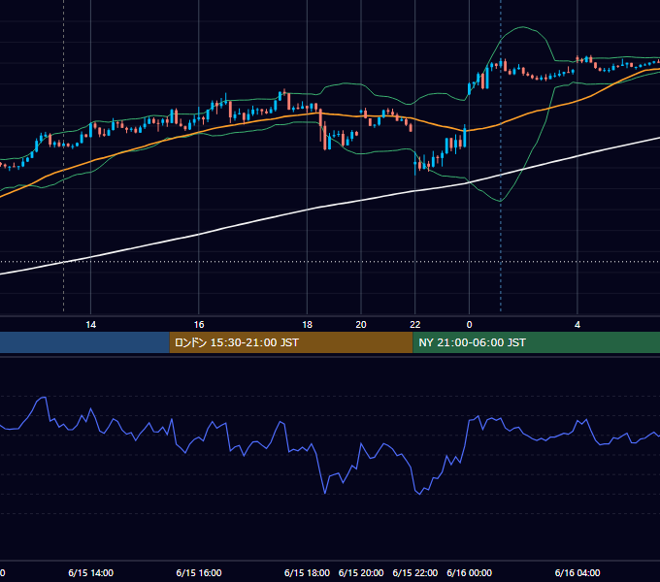
Task: Click the 6/15 16:00 date label
Action: click(x=199, y=572)
